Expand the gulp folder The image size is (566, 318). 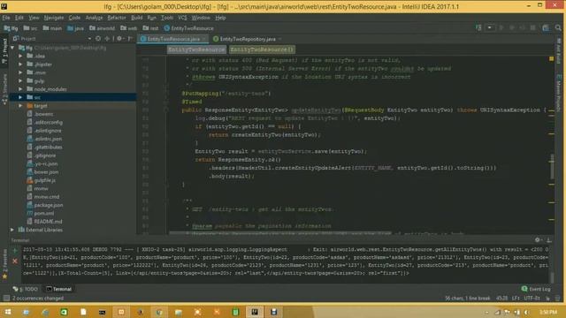pyautogui.click(x=20, y=80)
